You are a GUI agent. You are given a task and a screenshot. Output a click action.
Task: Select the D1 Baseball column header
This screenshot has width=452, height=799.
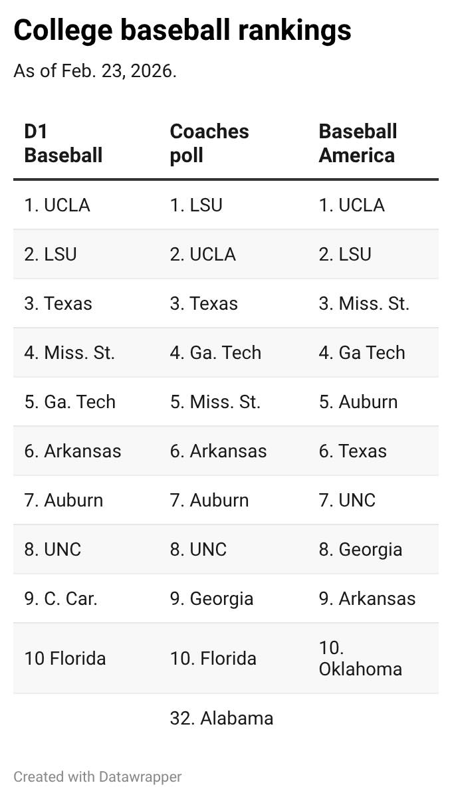coord(63,144)
